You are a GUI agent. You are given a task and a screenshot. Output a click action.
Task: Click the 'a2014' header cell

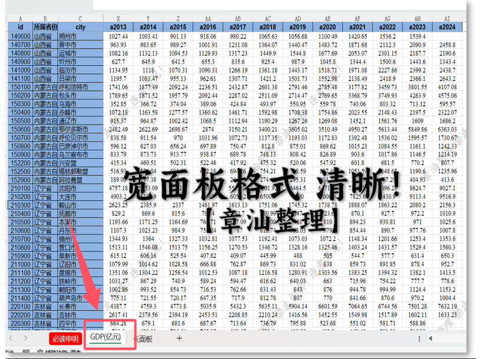click(148, 27)
